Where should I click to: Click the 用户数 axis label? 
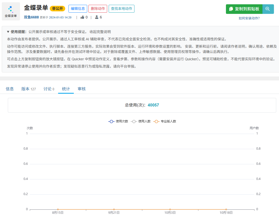pos(254,128)
